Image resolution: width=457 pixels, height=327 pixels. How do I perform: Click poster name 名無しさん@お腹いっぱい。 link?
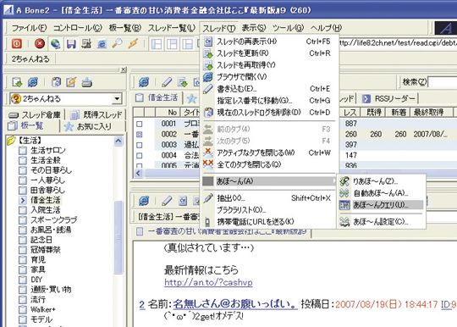click(235, 304)
